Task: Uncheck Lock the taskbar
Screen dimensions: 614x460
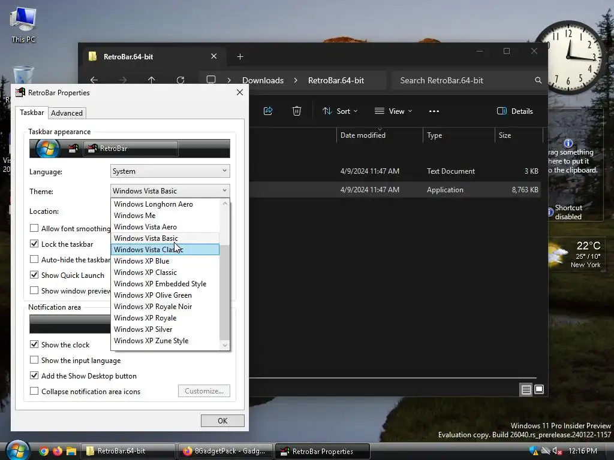Action: [34, 244]
